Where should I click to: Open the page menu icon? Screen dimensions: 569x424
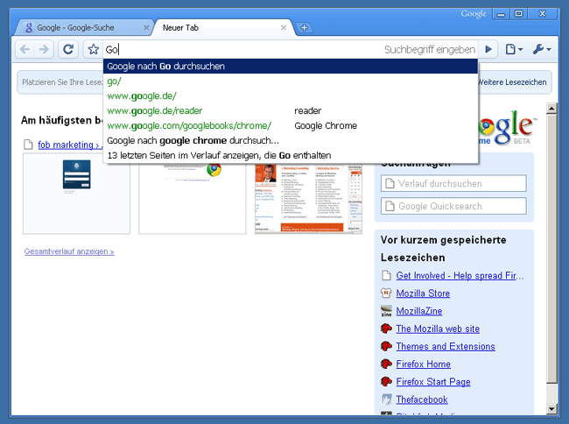514,49
